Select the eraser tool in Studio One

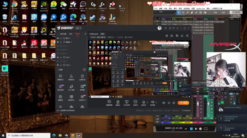click(x=192, y=13)
